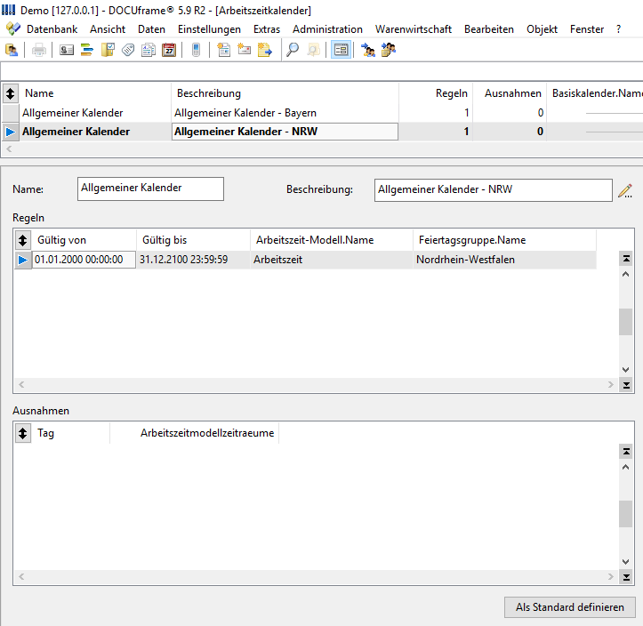Screen dimensions: 643x626
Task: Click the sort arrows icon in calendar list header
Action: pos(11,93)
